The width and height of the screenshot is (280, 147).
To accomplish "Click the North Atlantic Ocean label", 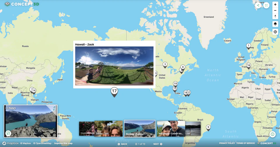I will click(213, 75).
